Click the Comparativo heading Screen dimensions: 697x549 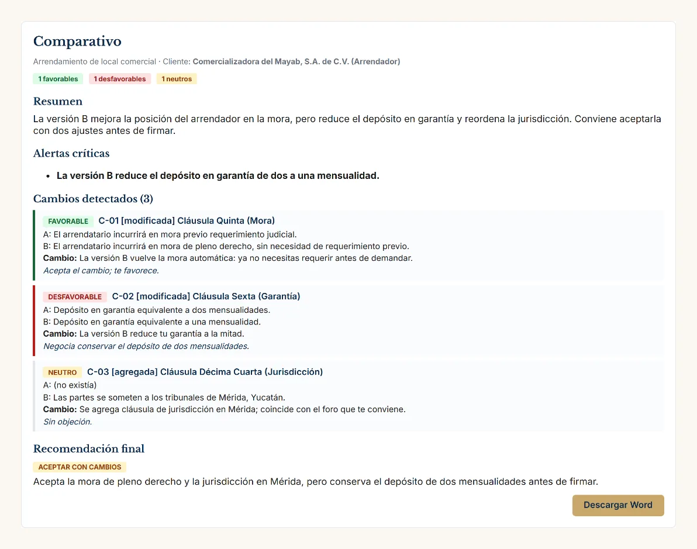(x=77, y=41)
